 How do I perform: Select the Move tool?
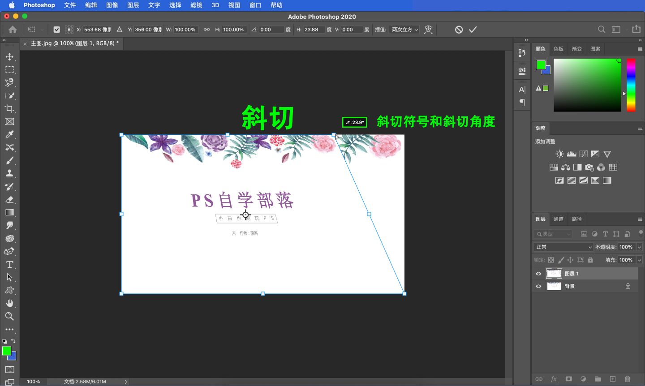9,56
